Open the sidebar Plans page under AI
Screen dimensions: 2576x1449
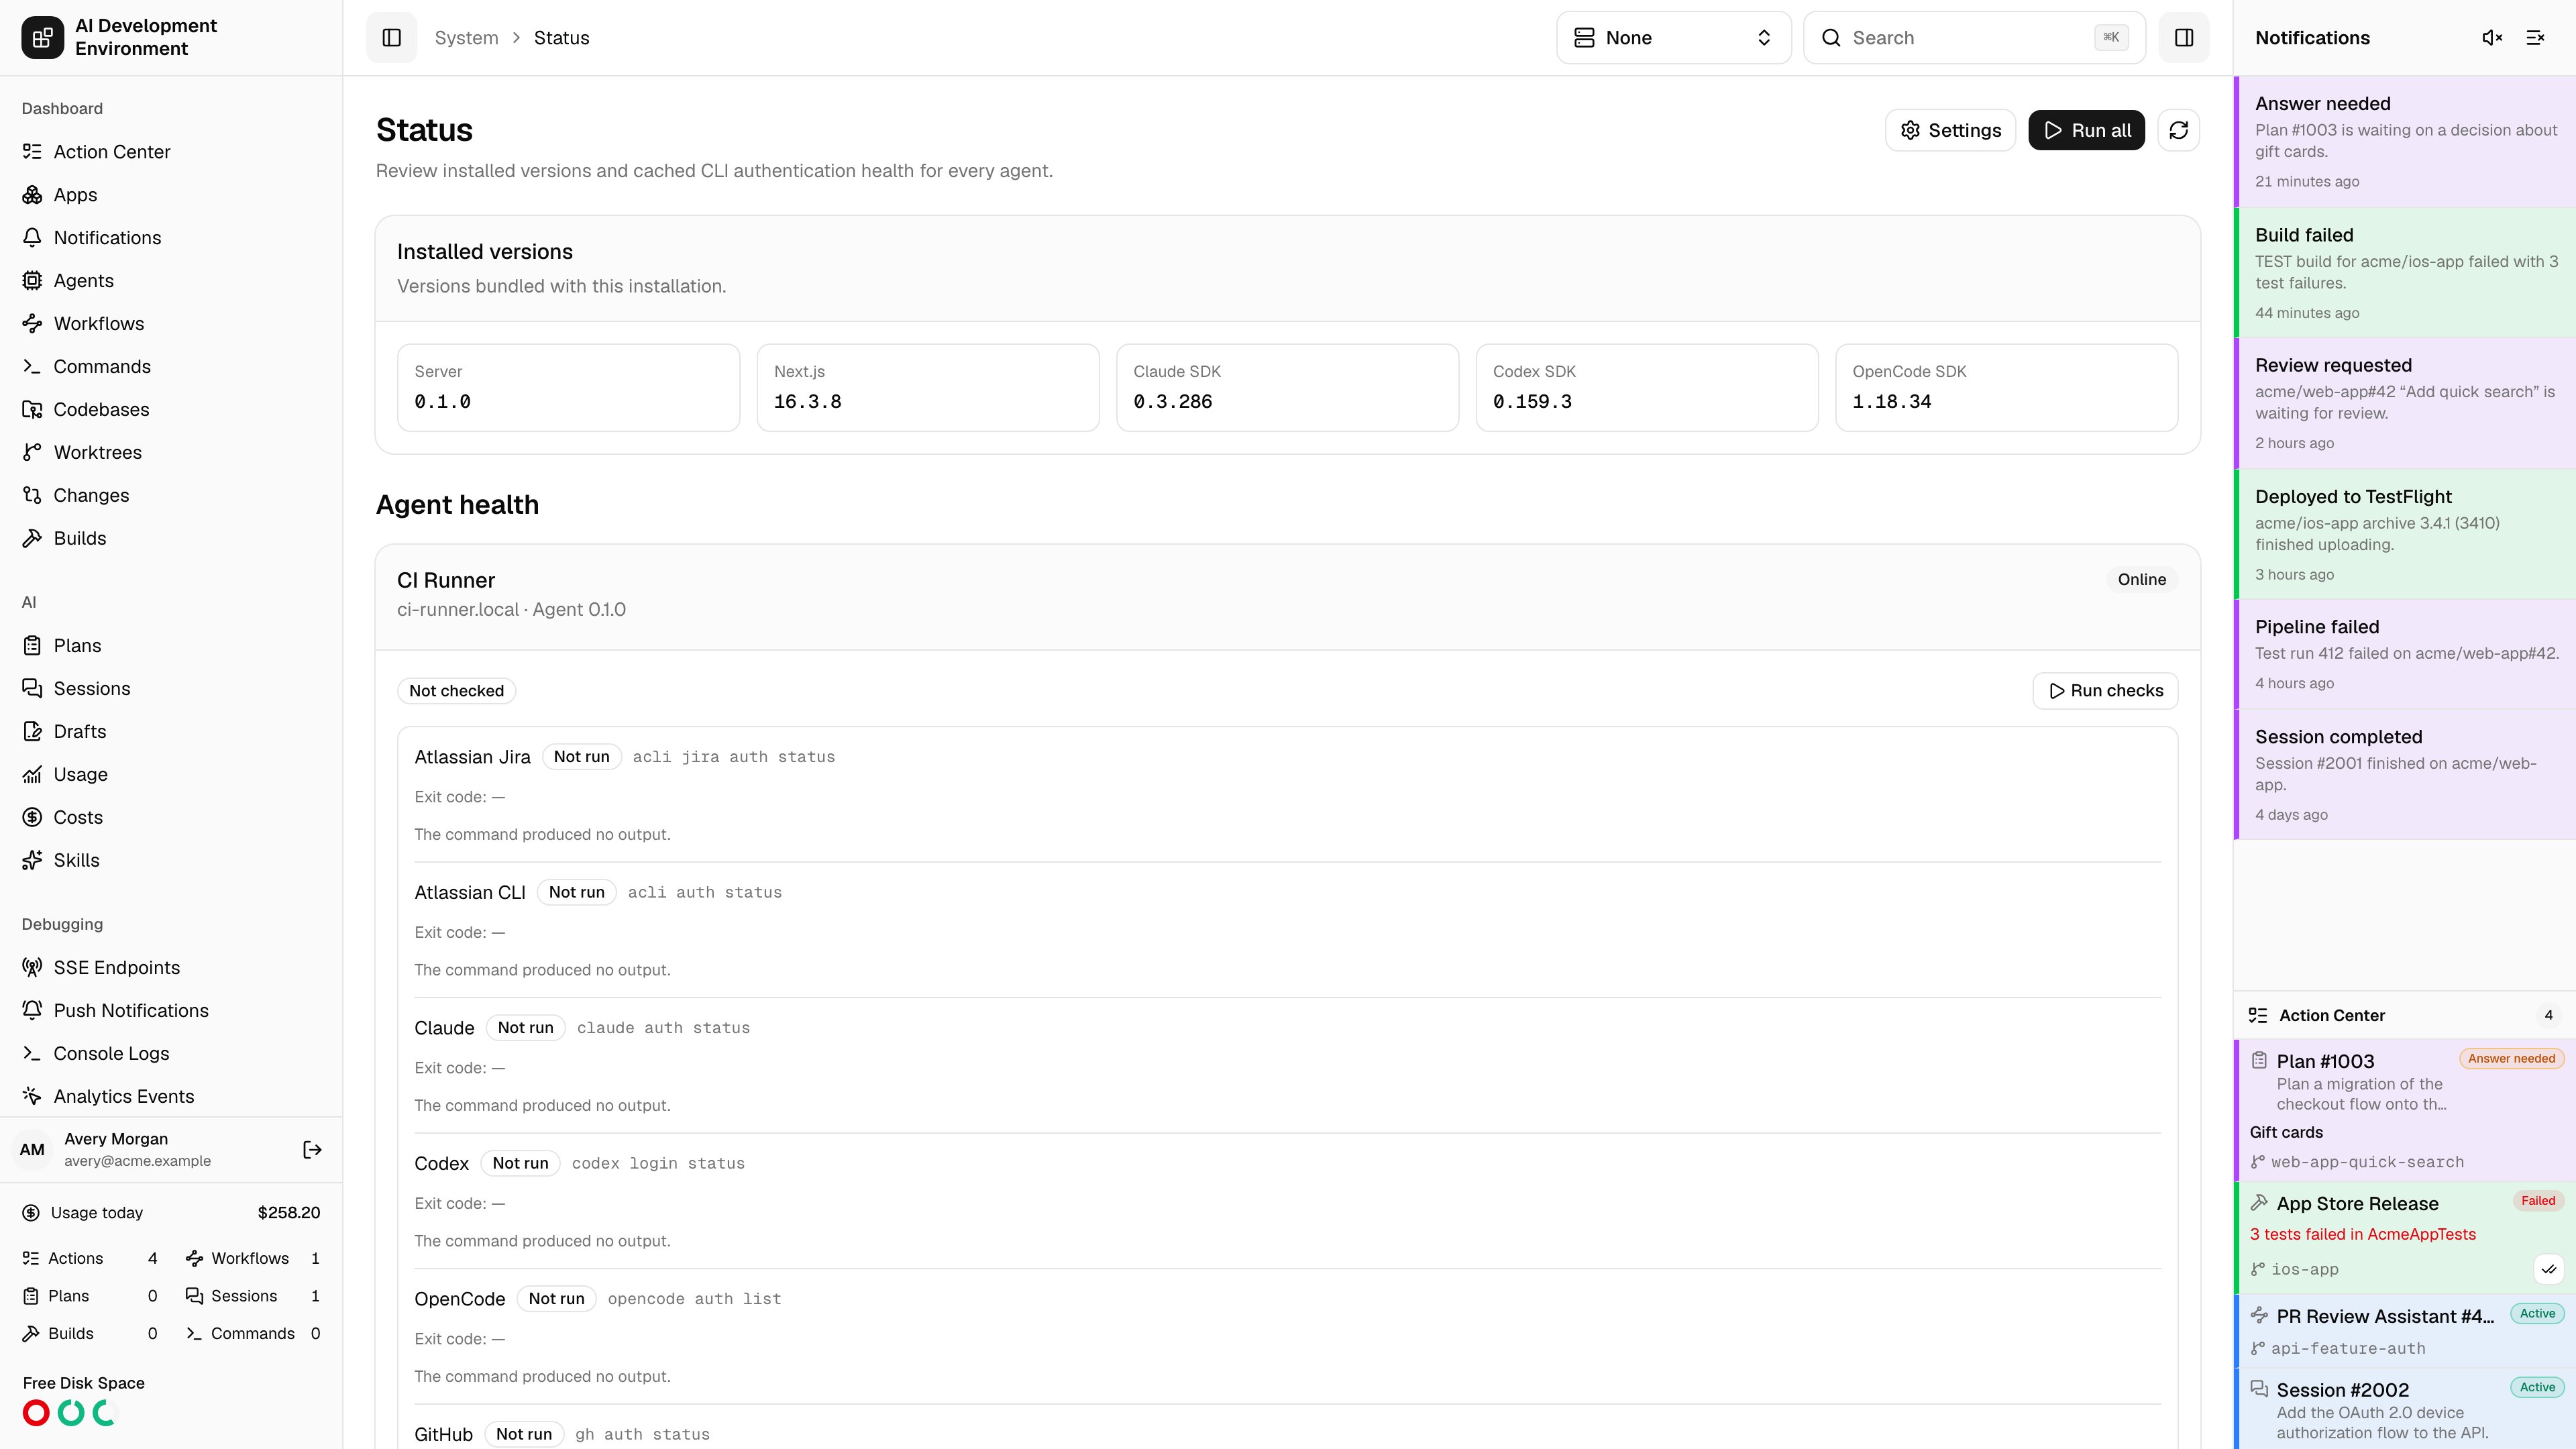[x=171, y=646]
